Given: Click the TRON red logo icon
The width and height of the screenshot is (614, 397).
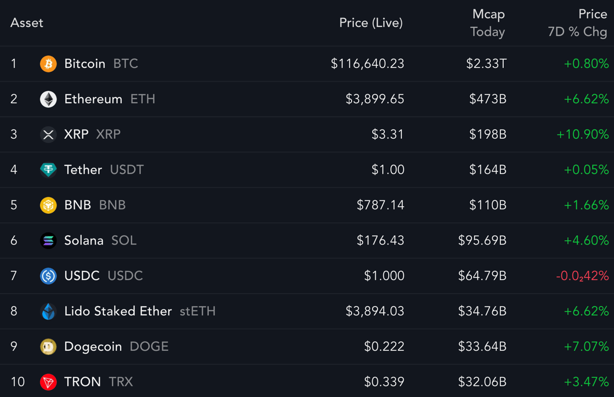Looking at the screenshot, I should [48, 382].
